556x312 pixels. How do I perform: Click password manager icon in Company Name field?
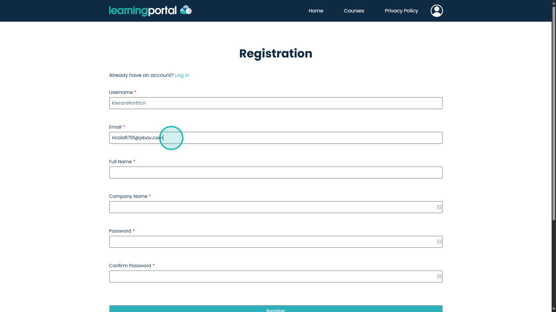click(439, 207)
